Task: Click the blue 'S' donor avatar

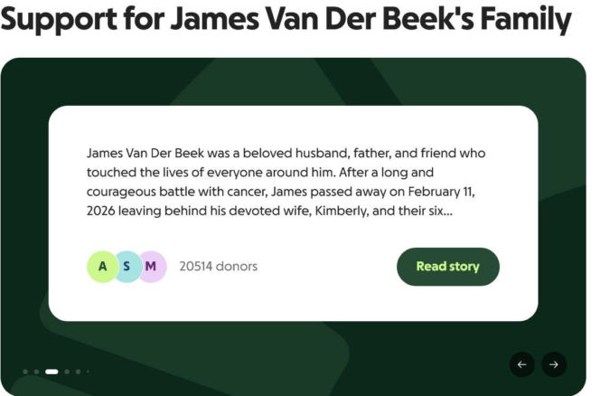Action: pos(127,267)
